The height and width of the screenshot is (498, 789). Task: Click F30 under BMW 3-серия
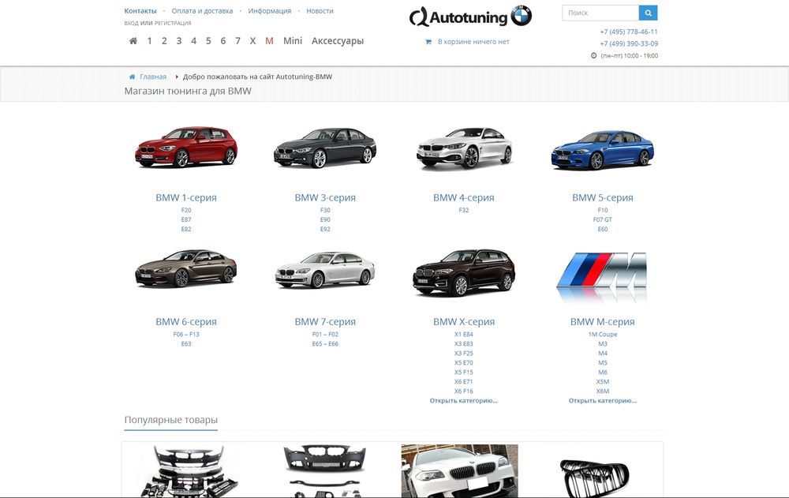tap(325, 210)
